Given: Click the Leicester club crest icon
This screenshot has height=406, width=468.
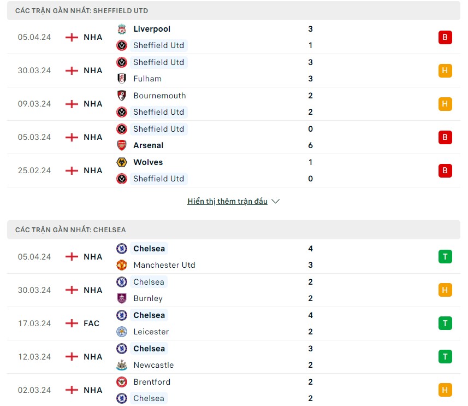Looking at the screenshot, I should click(122, 332).
